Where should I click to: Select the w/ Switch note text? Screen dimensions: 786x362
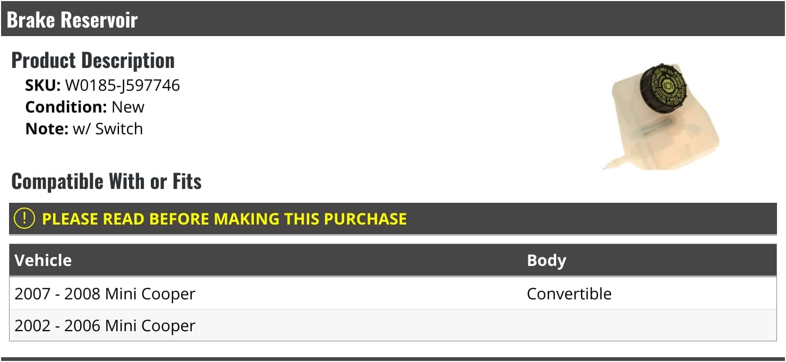[108, 128]
